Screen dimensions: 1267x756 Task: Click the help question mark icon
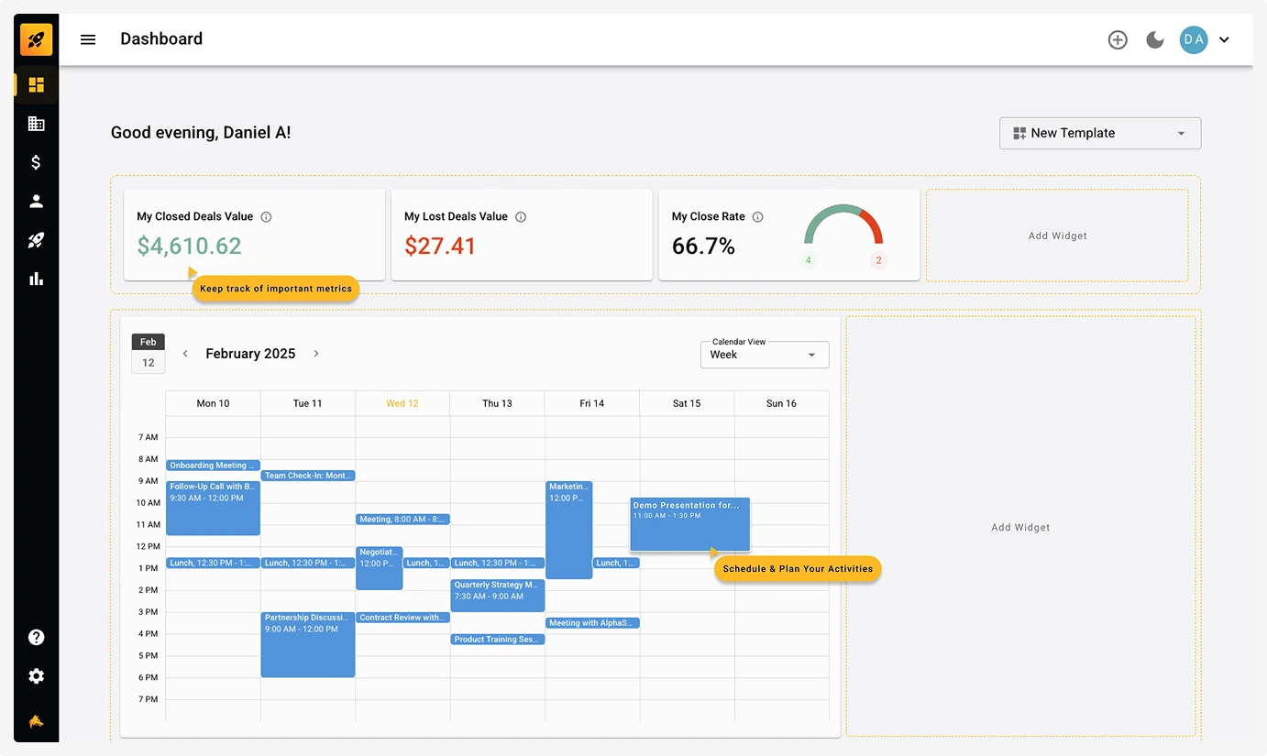(x=36, y=636)
